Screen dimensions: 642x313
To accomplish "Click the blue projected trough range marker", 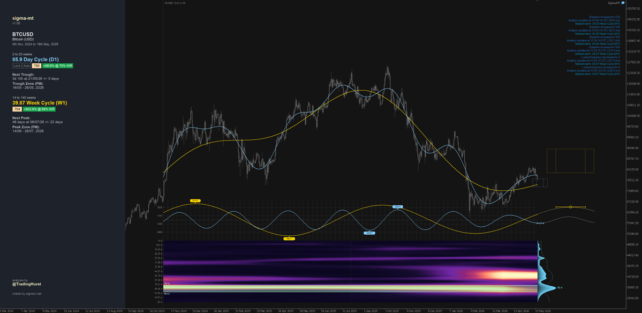I will (x=540, y=223).
